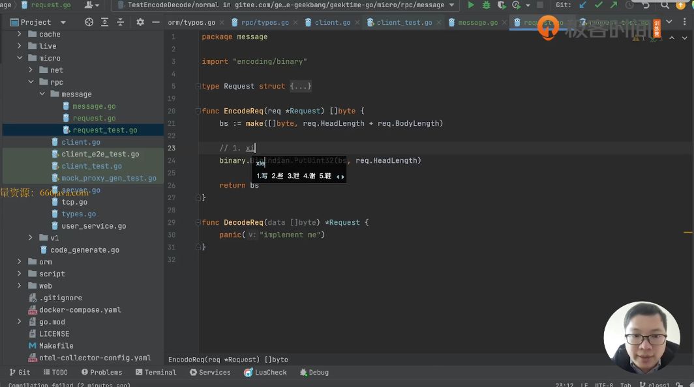The width and height of the screenshot is (694, 387).
Task: Toggle fold of the EncodeReq function
Action: [197, 111]
